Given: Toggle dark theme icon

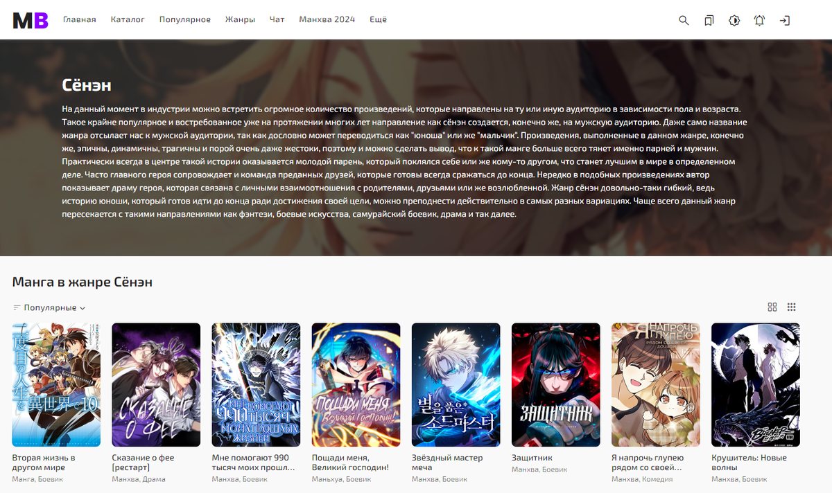Looking at the screenshot, I should pos(734,20).
